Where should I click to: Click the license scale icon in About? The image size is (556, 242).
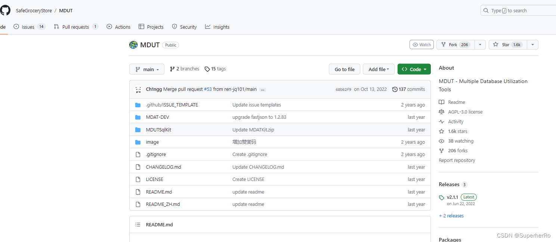click(x=442, y=112)
